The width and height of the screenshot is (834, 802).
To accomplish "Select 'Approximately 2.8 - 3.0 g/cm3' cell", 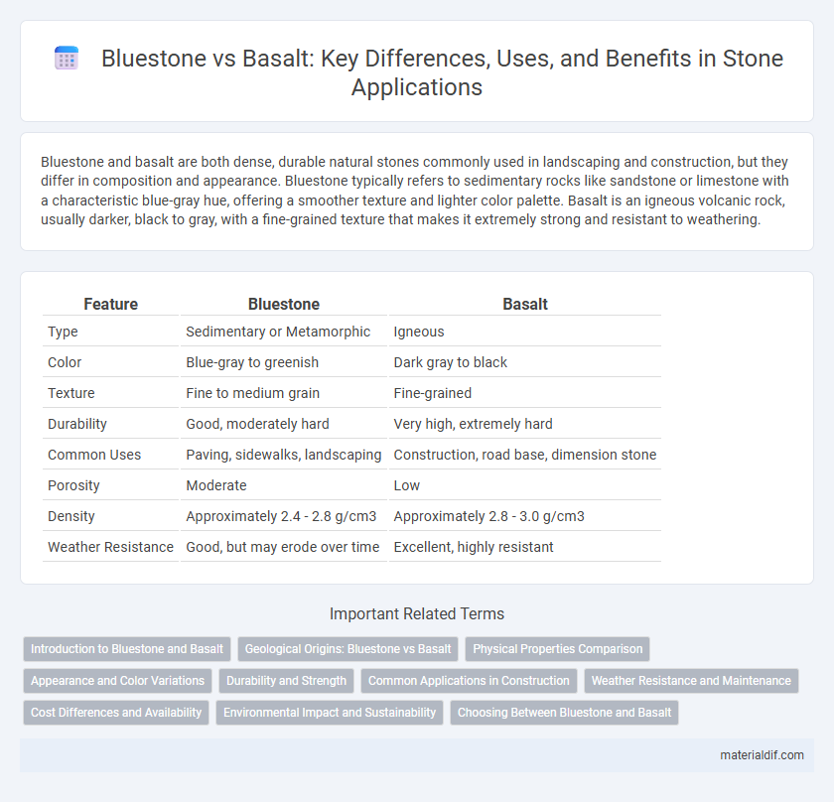I will [525, 516].
